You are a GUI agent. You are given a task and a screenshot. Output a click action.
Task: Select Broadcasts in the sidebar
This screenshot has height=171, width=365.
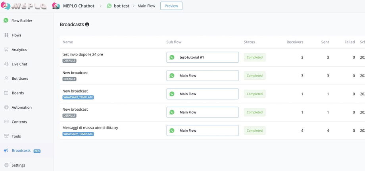point(21,151)
